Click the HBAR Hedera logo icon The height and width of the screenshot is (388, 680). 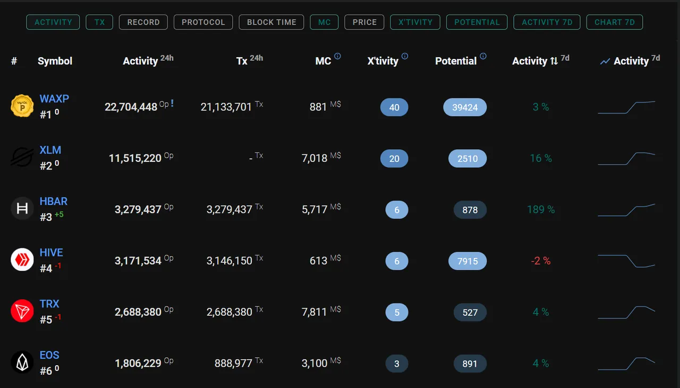coord(22,209)
